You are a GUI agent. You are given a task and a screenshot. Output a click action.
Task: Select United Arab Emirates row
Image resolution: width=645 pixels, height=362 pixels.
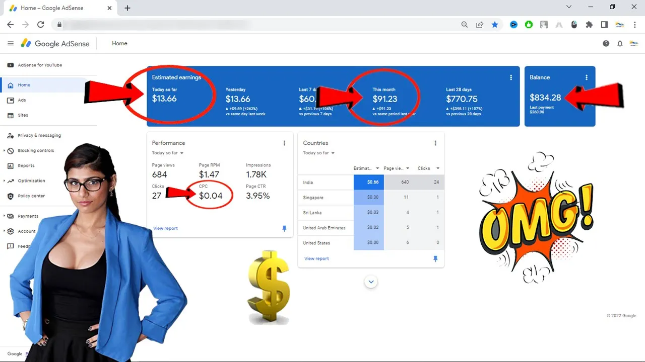[371, 228]
